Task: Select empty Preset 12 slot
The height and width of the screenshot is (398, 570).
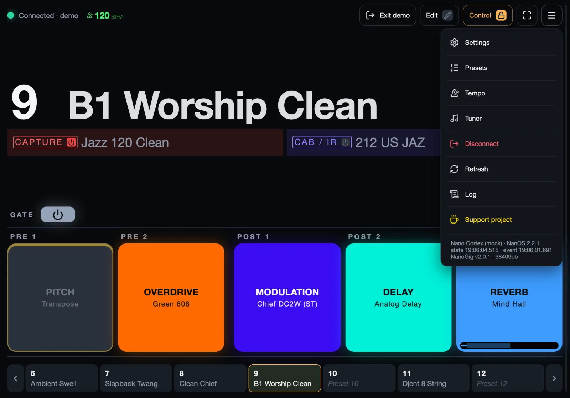Action: pyautogui.click(x=508, y=378)
